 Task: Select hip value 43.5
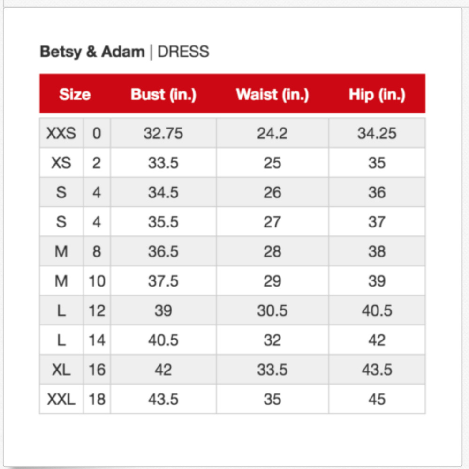tap(377, 370)
